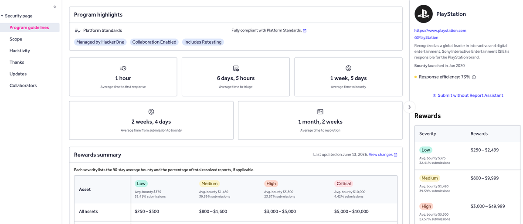This screenshot has height=224, width=523.
Task: Open Program guidelines in sidebar
Action: coord(30,27)
